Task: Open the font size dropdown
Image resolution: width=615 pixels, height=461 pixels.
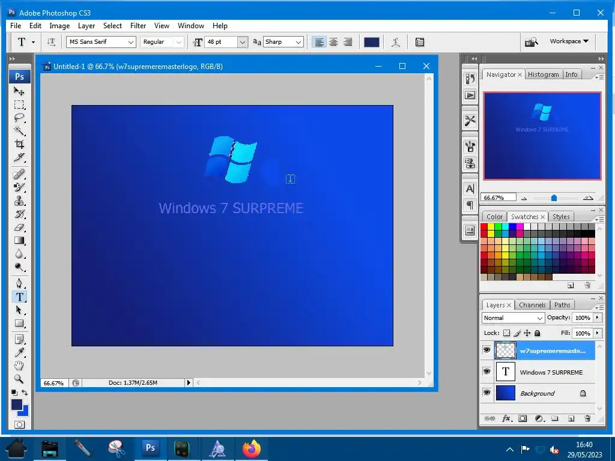Action: coord(243,42)
